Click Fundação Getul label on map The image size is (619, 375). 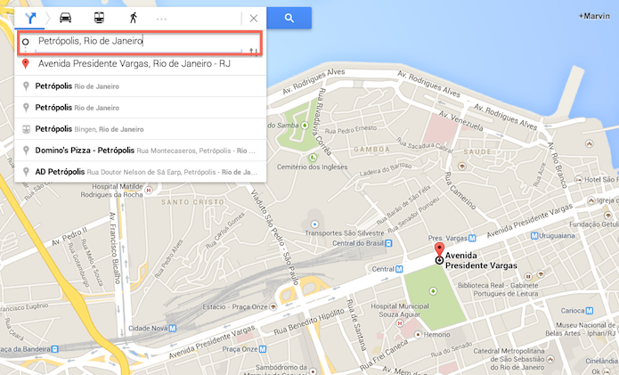coord(593,224)
